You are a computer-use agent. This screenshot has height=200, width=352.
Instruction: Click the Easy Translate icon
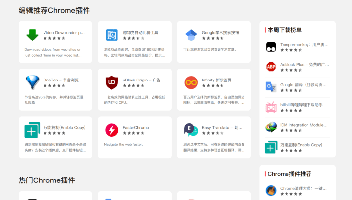pyautogui.click(x=191, y=130)
